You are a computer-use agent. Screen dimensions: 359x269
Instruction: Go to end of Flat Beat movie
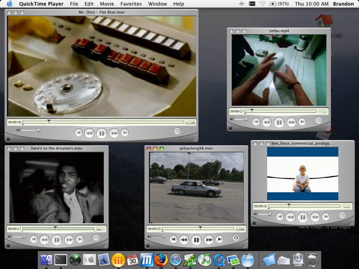pos(125,132)
